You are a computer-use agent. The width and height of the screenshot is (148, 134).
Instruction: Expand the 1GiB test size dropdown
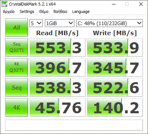click(60, 23)
